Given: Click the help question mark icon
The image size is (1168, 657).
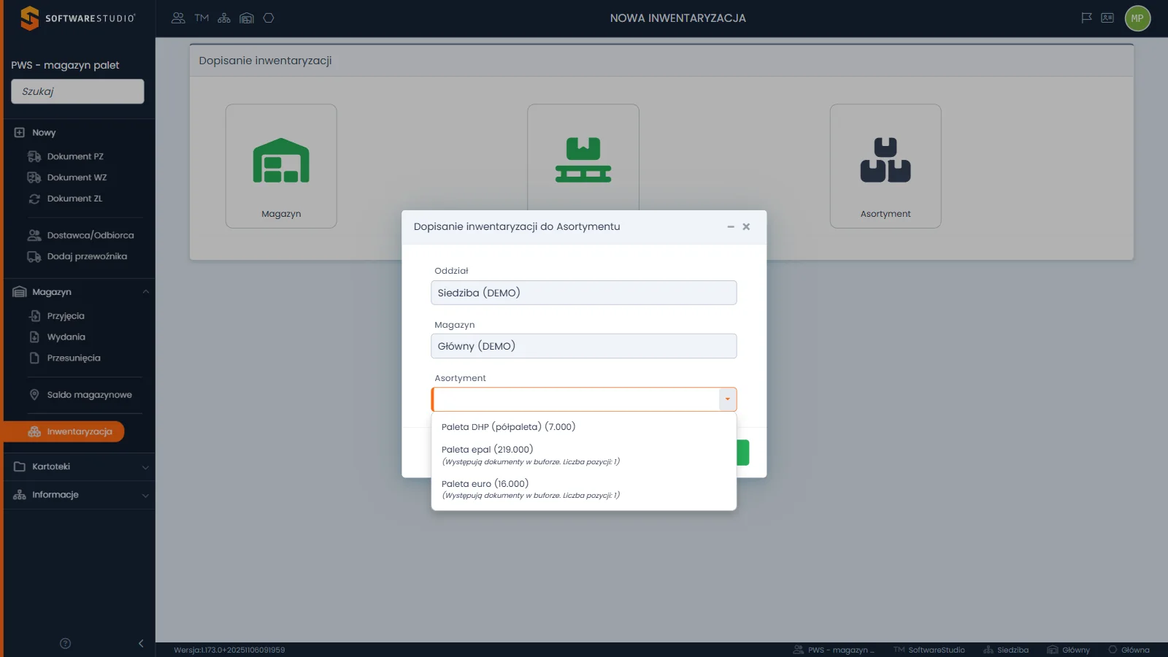Looking at the screenshot, I should [65, 643].
